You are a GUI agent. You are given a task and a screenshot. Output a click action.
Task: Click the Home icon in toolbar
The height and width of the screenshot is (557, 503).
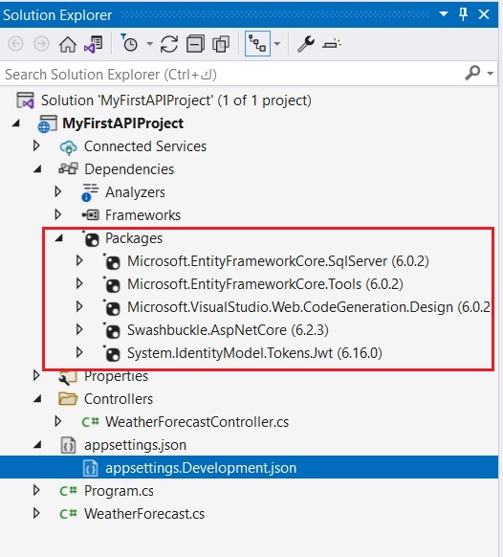coord(68,44)
